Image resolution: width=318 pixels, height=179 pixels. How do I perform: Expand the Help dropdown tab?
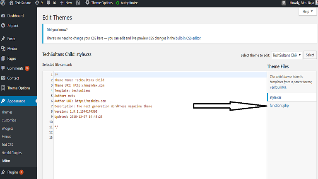click(x=308, y=12)
